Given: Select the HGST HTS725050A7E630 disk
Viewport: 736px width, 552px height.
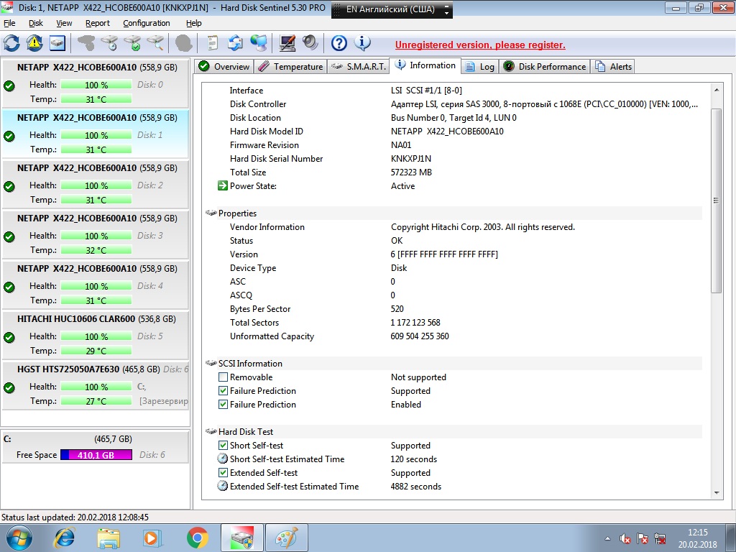Looking at the screenshot, I should (96, 385).
